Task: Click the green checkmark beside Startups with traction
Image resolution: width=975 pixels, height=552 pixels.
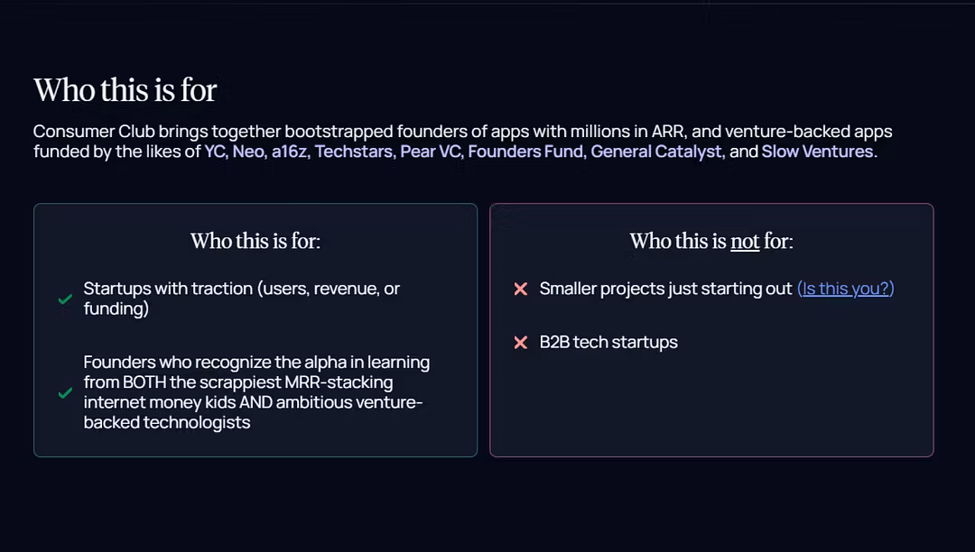Action: click(65, 299)
